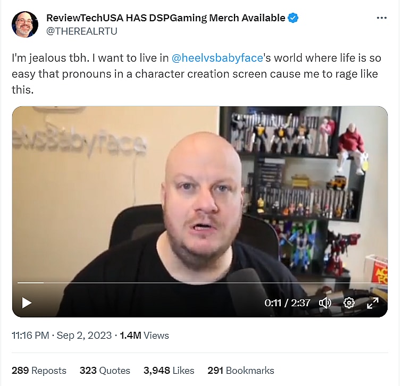This screenshot has width=402, height=386.
Task: Click the blue verified badge
Action: click(x=293, y=18)
